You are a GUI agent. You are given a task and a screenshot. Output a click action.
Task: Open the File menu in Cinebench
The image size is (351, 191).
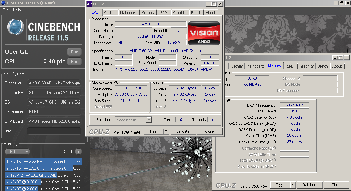coord(5,10)
